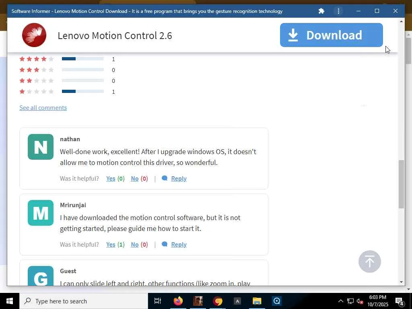Viewport: 412px width, 309px height.
Task: Click the four-star rating progress bar
Action: [83, 59]
